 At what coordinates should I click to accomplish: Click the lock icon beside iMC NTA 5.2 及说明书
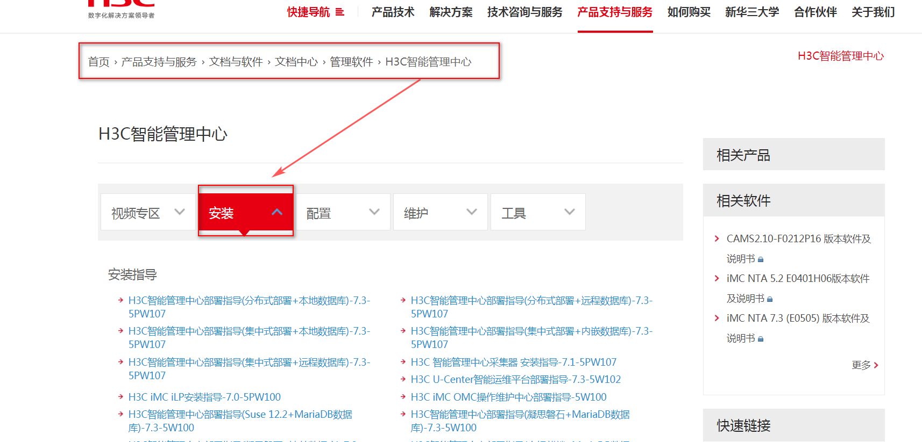[770, 299]
